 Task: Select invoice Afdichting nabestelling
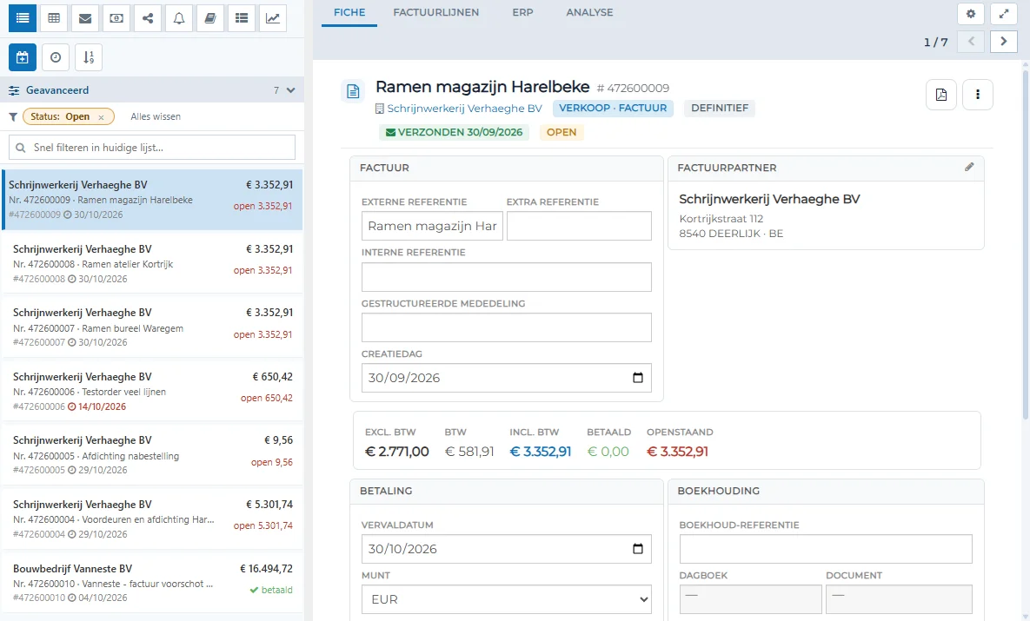click(x=153, y=455)
